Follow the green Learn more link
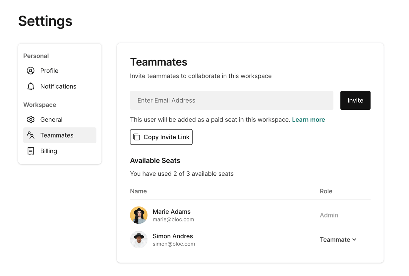409x276 pixels. point(308,119)
